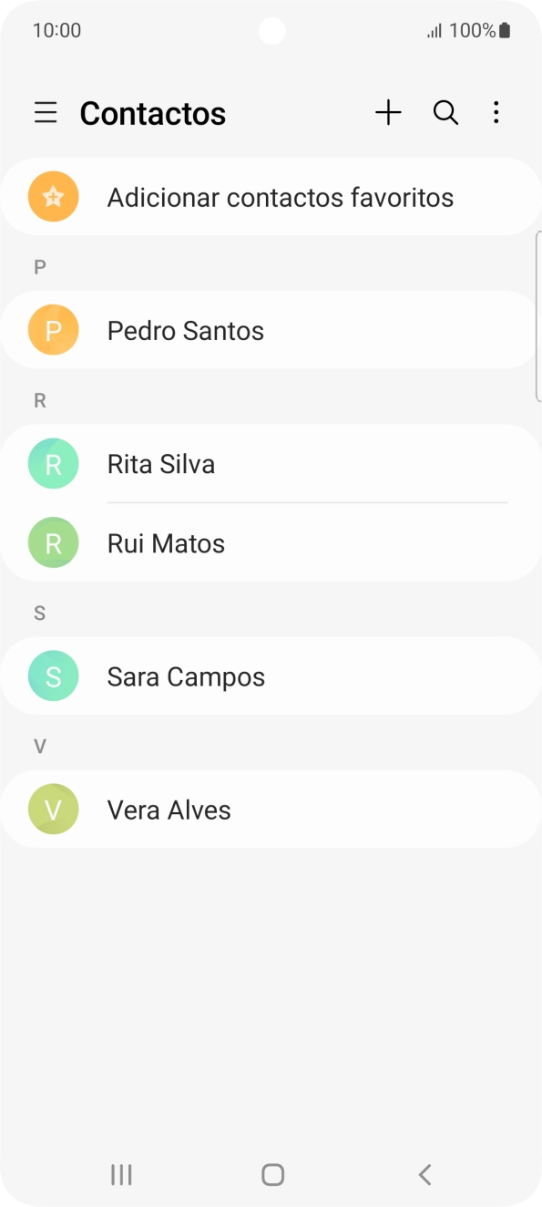Open the navigation drawer menu icon

[46, 112]
